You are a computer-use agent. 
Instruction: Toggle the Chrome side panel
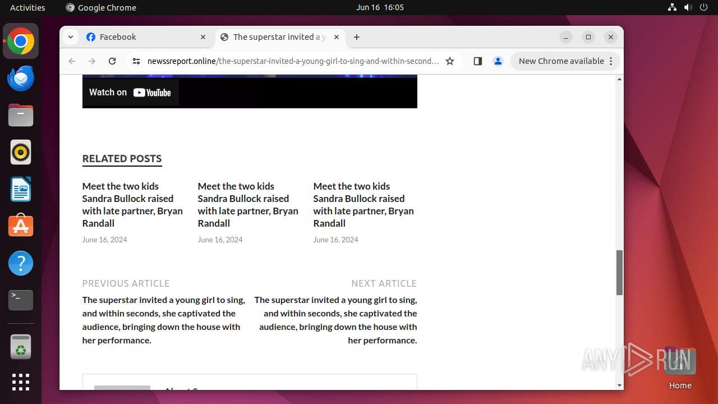click(x=477, y=61)
